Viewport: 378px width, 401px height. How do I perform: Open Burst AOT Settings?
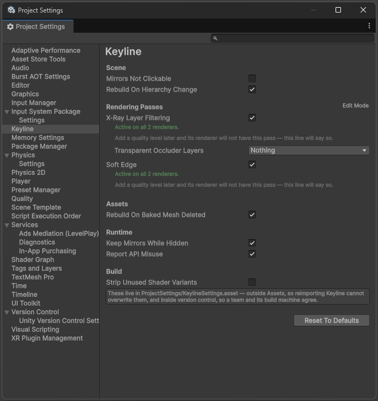[x=41, y=76]
